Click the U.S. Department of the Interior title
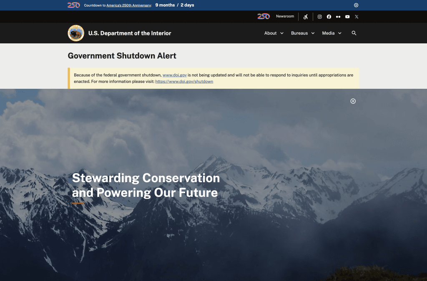The height and width of the screenshot is (281, 427). pyautogui.click(x=130, y=33)
